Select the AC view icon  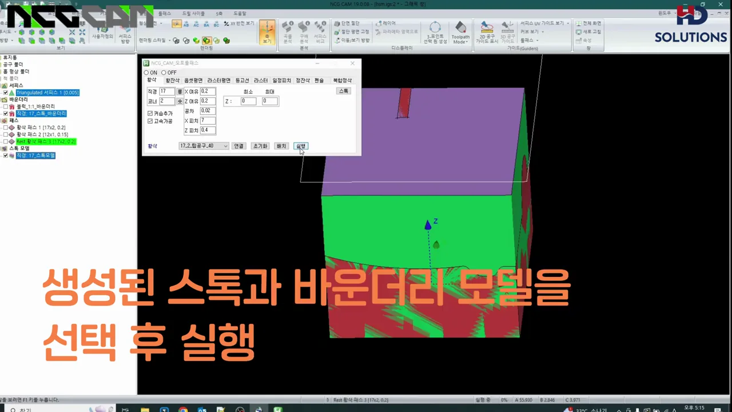[196, 24]
